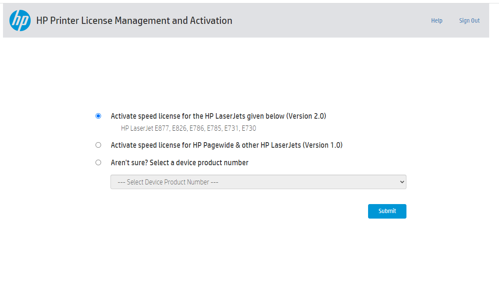The image size is (499, 298).
Task: Select the Version 2.0 speed license radio button
Action: pos(99,116)
